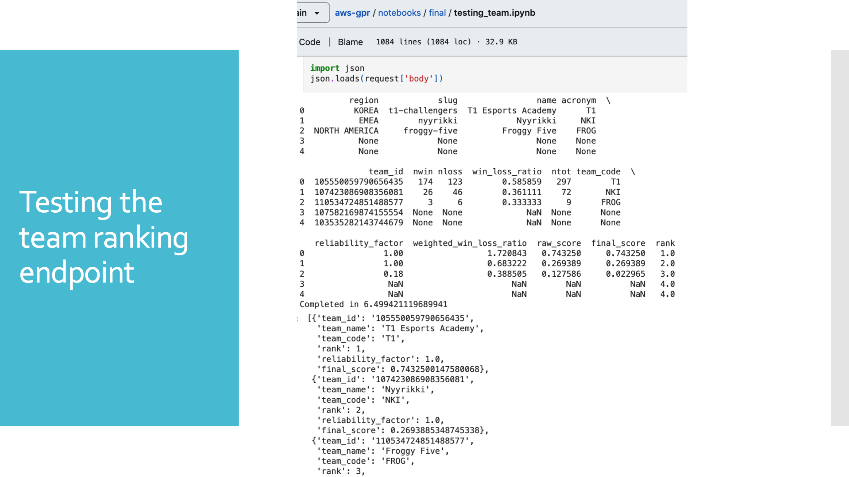Screen dimensions: 849x477
Task: Open the branch selector dropdown arrow
Action: coord(317,13)
